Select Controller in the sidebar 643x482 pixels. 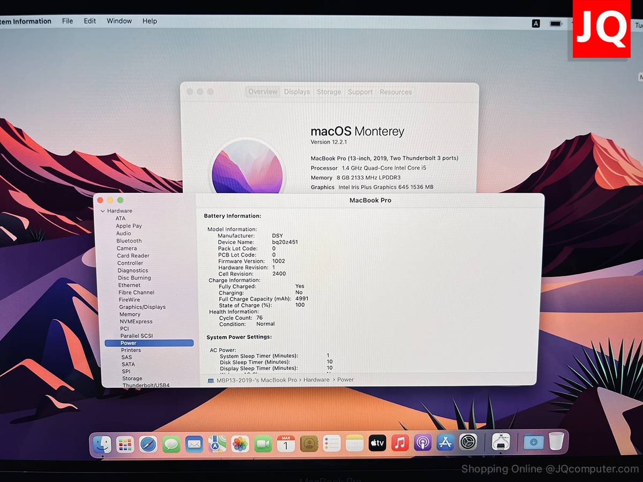coord(130,263)
